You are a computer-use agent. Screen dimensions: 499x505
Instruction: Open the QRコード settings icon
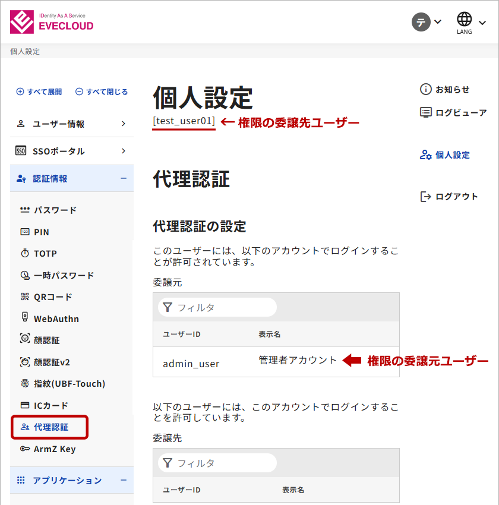[25, 297]
